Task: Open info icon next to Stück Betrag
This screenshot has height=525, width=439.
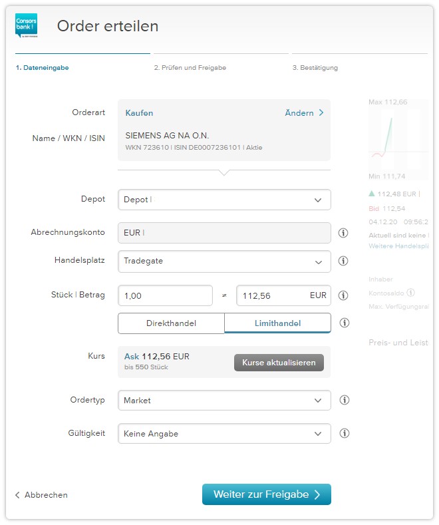Action: point(343,295)
